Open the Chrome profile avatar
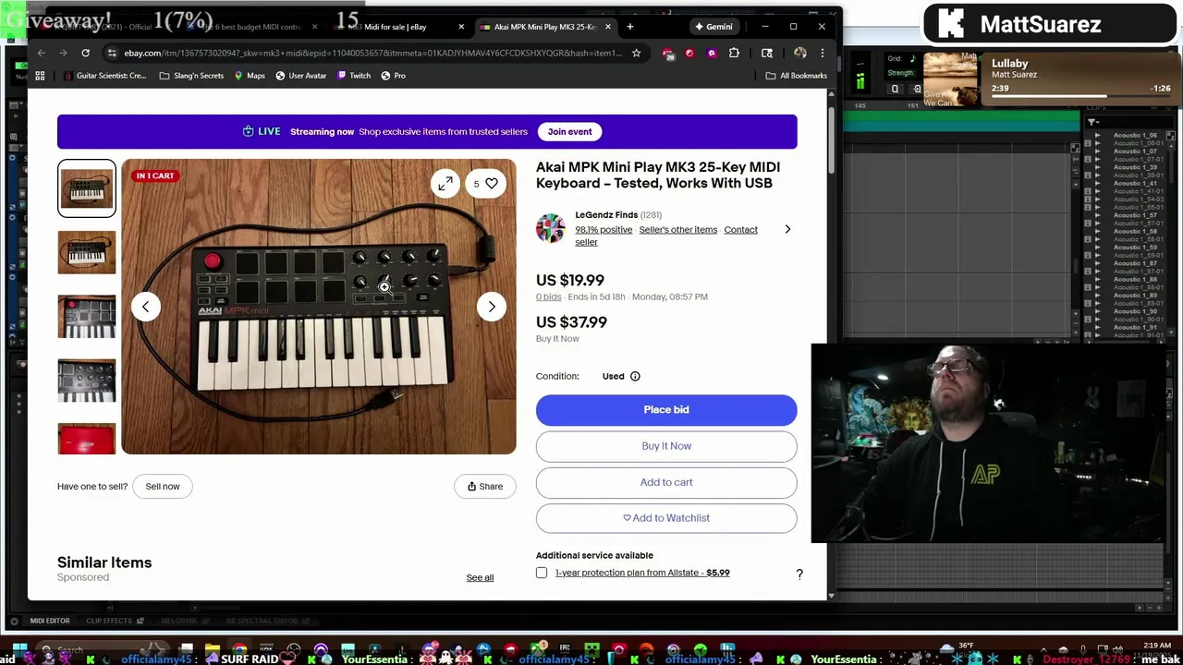Image resolution: width=1183 pixels, height=665 pixels. tap(800, 53)
